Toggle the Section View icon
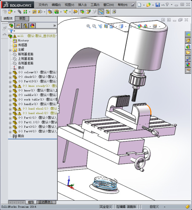This screenshot has height=210, width=192. coord(106,26)
